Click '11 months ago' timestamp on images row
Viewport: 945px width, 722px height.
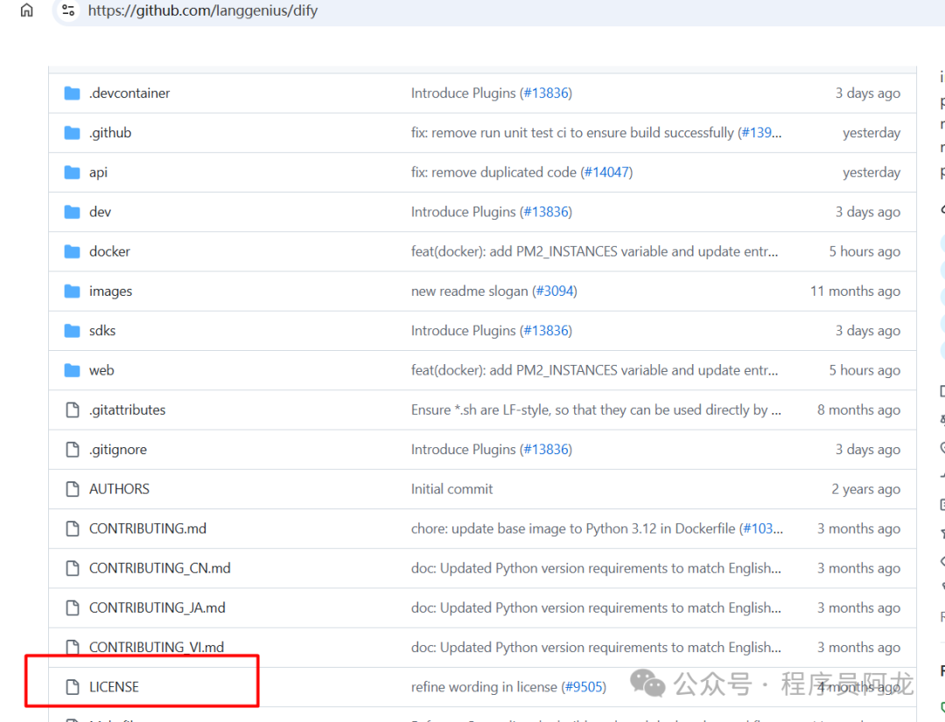coord(855,291)
